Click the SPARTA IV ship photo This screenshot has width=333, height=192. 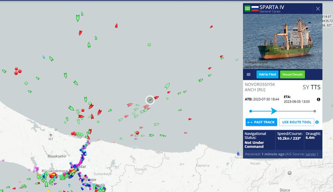pyautogui.click(x=283, y=41)
